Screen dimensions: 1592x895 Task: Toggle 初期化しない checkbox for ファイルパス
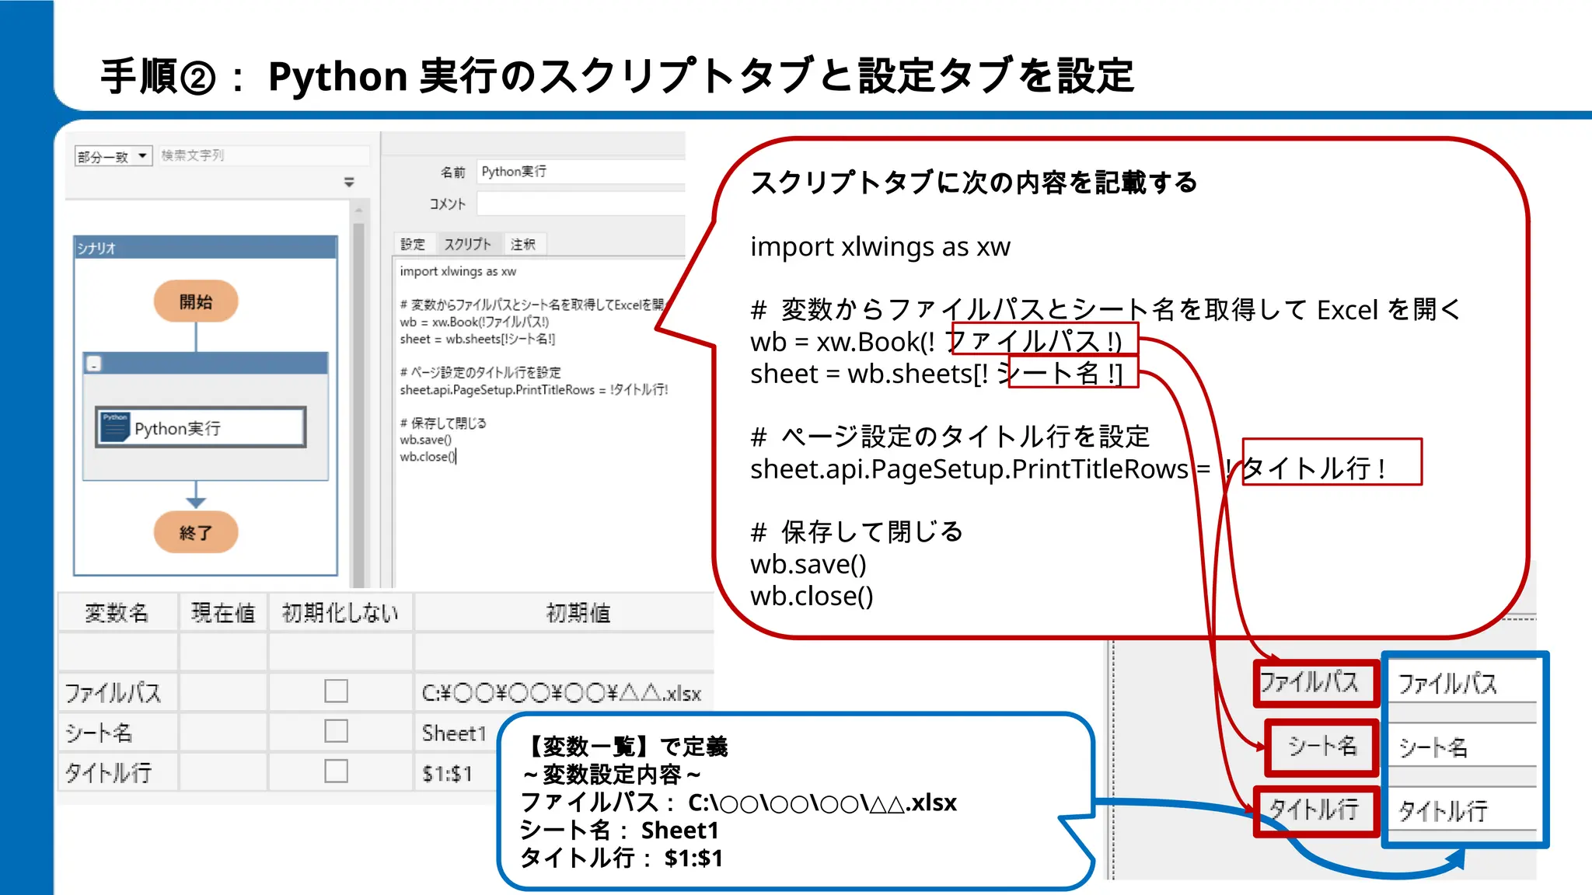click(x=336, y=691)
